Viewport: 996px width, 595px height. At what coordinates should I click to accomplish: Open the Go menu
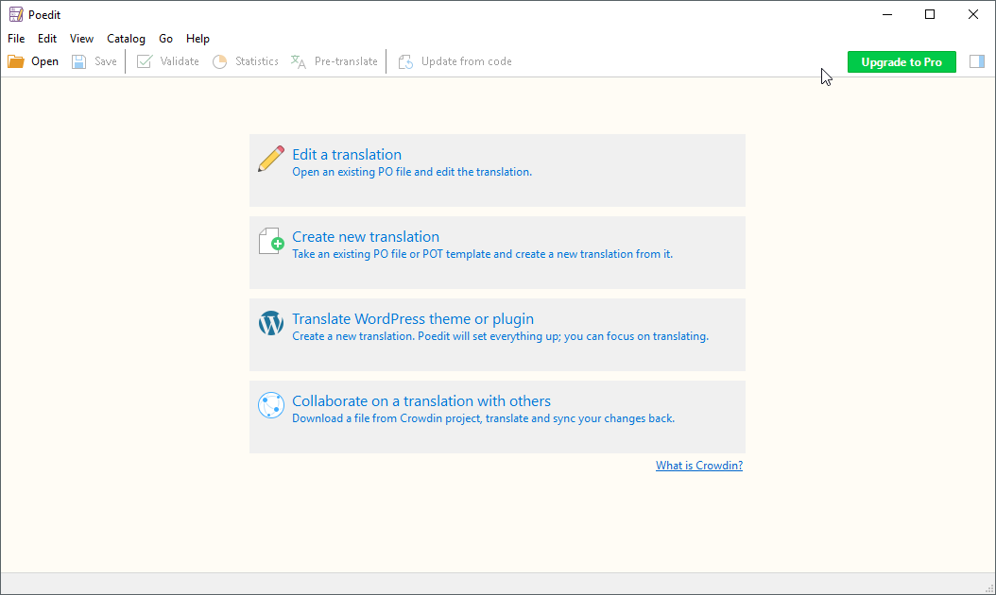(x=165, y=39)
